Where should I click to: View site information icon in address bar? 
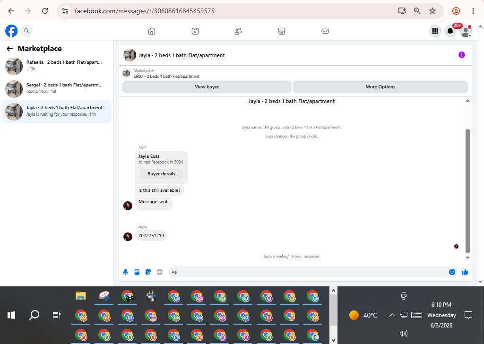tap(65, 11)
